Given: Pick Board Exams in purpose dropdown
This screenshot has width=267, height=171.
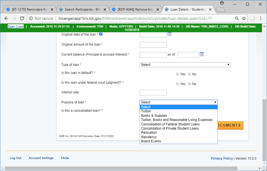Looking at the screenshot, I should (151, 141).
